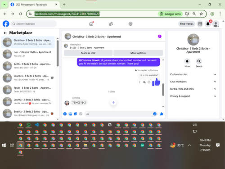React to message with emoji icon

pos(149,82)
